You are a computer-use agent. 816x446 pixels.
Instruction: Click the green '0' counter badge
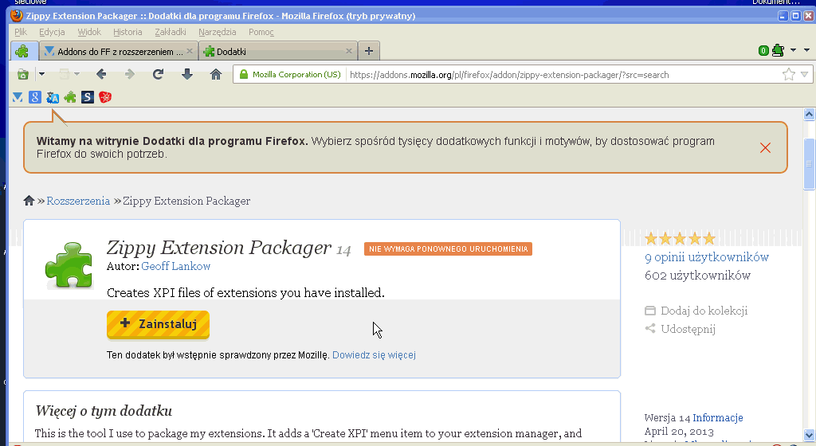[763, 50]
